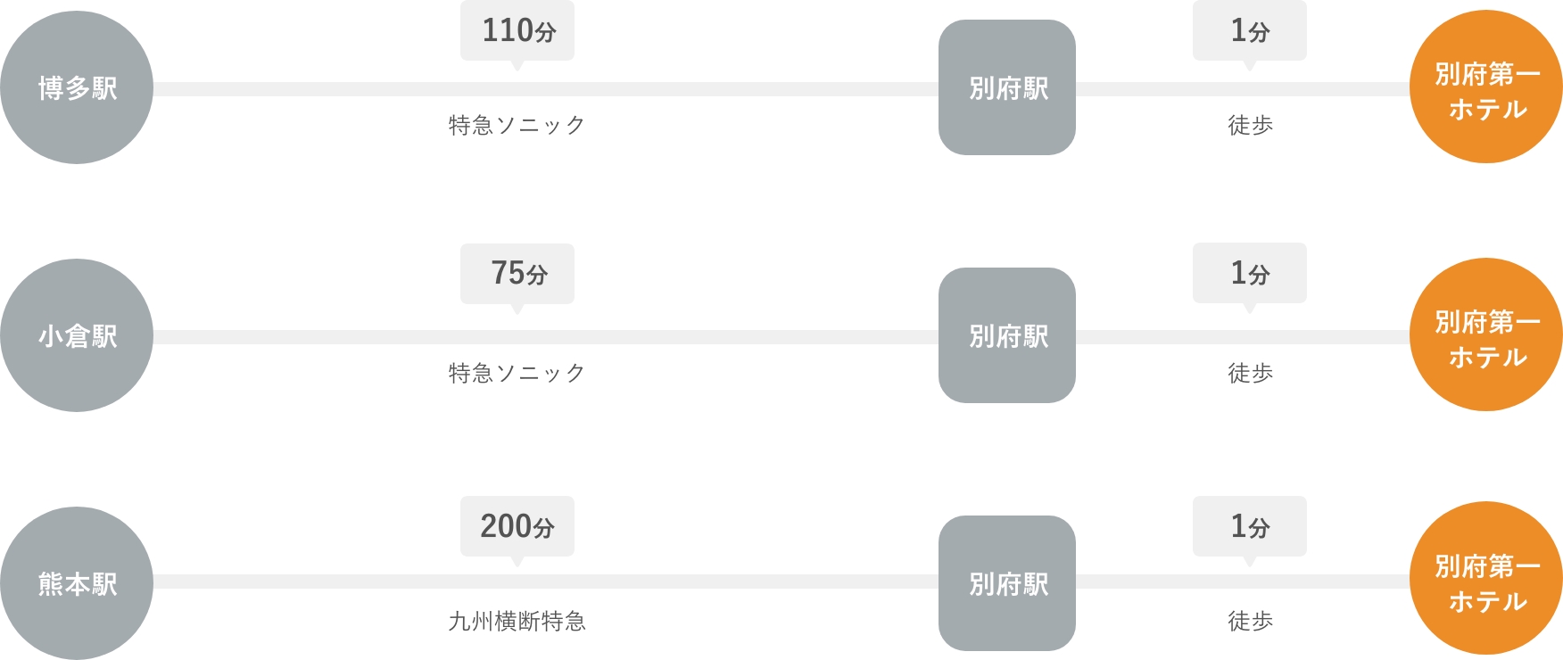Screen dimensions: 1563x660
Task: Select 別府駅 box in the 博多駅 row
Action: [1007, 87]
